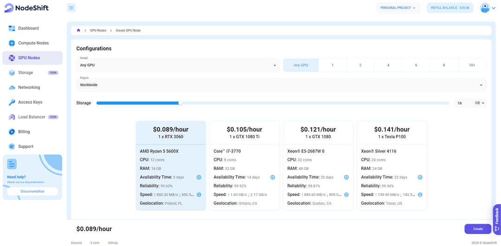Click the Load Balancer icon
The image size is (501, 246).
pyautogui.click(x=12, y=117)
